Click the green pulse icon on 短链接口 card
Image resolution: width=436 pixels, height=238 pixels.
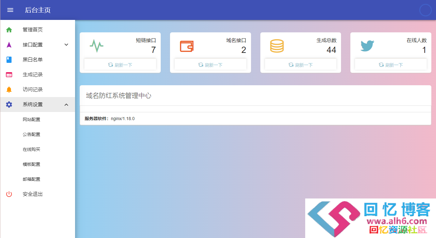click(x=97, y=46)
